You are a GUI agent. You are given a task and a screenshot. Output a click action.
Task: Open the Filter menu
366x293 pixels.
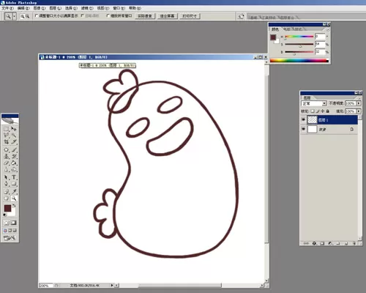click(87, 8)
